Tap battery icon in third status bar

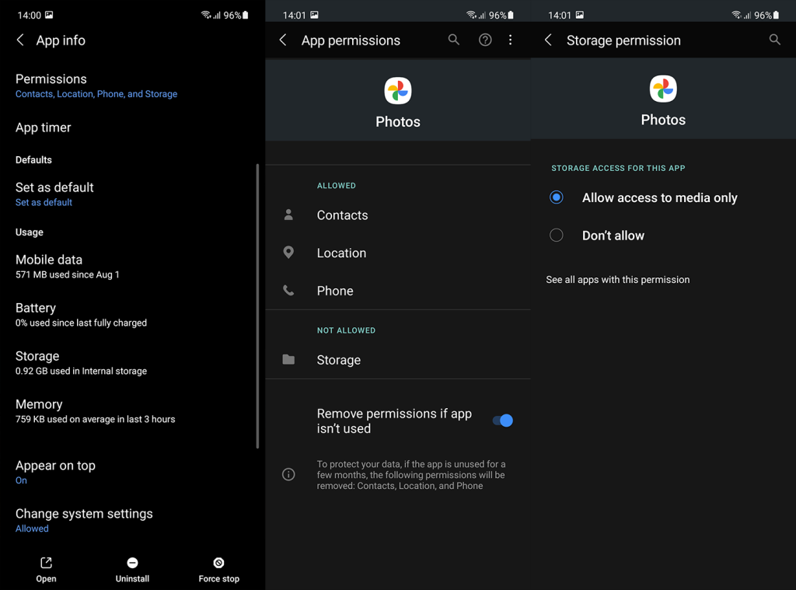point(777,16)
